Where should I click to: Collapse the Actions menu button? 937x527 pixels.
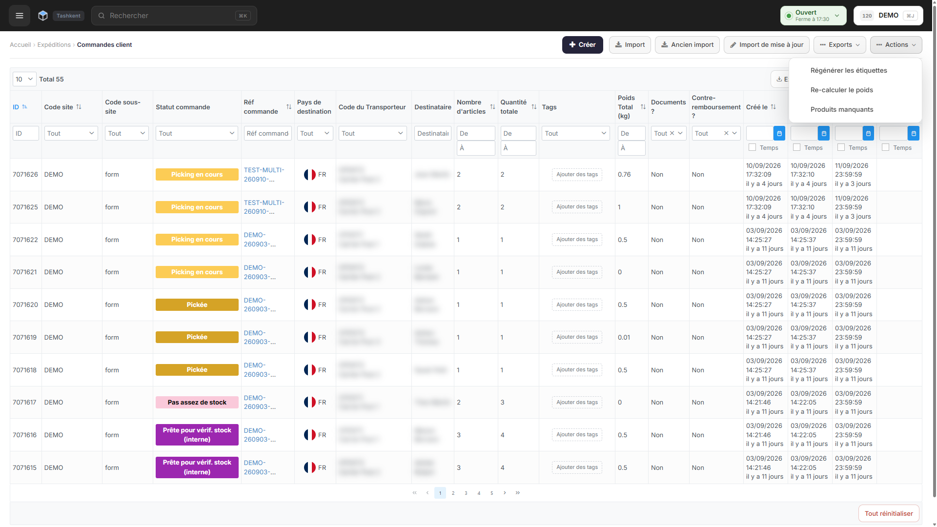[896, 45]
